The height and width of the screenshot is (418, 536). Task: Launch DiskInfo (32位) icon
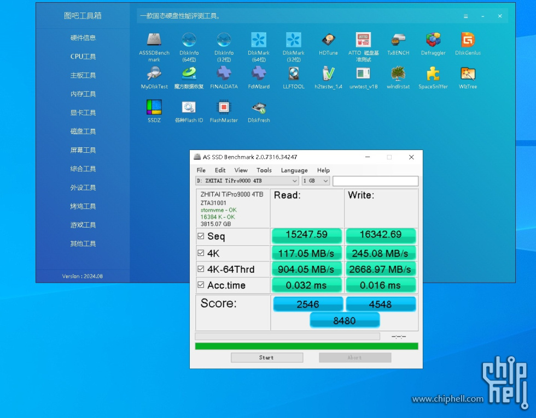(x=224, y=40)
